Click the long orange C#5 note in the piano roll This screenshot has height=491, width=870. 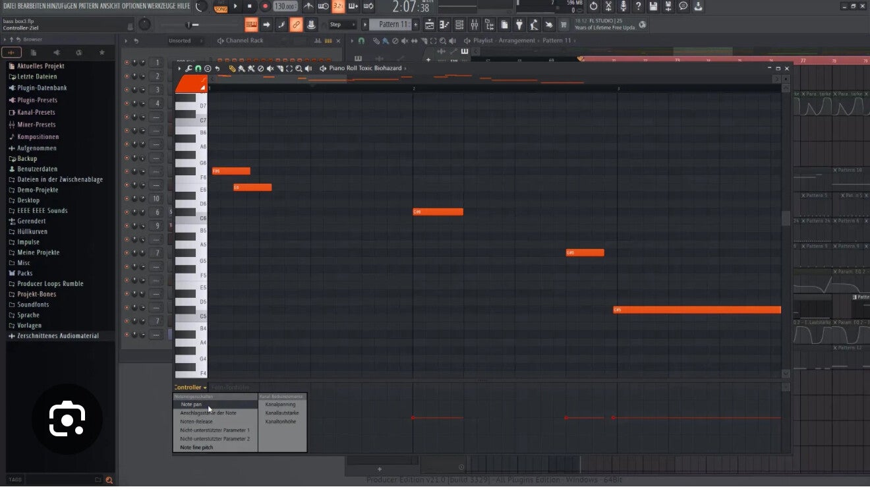[x=697, y=310]
